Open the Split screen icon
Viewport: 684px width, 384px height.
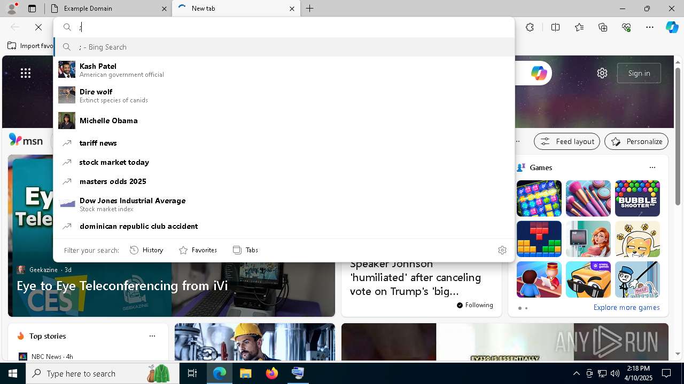point(555,27)
